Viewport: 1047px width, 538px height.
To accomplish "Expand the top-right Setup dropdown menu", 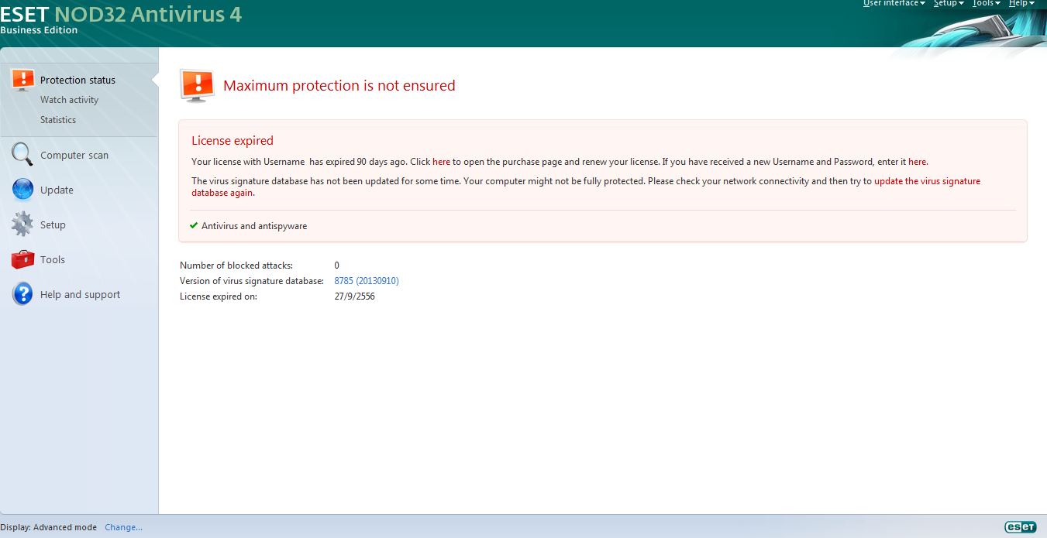I will point(949,4).
